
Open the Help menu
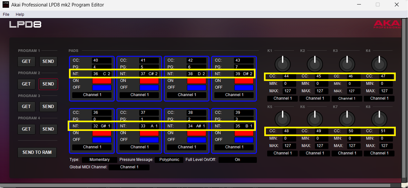(20, 15)
